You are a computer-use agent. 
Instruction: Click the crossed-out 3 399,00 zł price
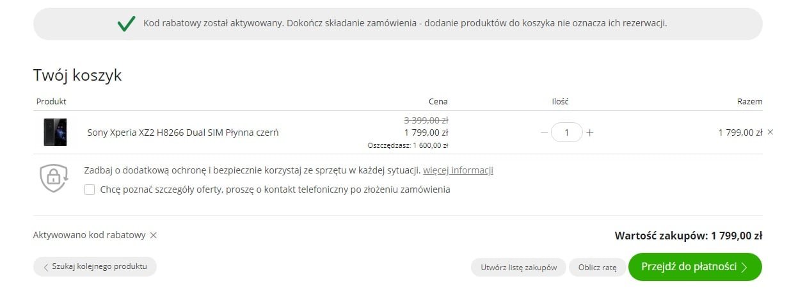426,120
